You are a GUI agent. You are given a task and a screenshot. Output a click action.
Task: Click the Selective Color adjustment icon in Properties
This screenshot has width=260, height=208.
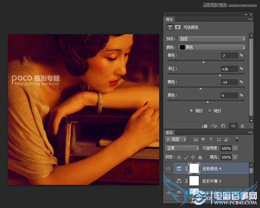coord(170,27)
